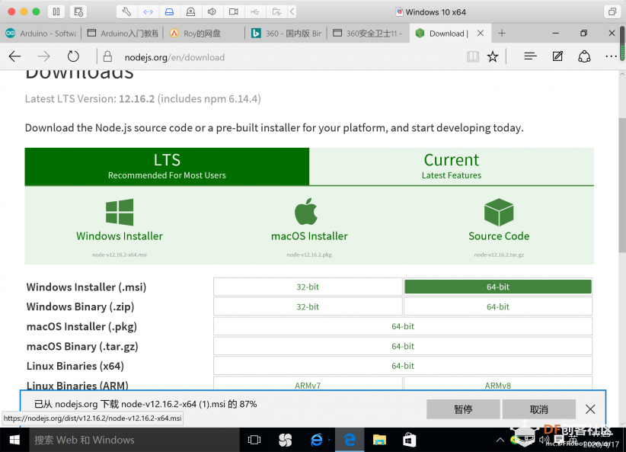The image size is (626, 452).
Task: Switch to the 360安全卫士11 tab
Action: (368, 34)
